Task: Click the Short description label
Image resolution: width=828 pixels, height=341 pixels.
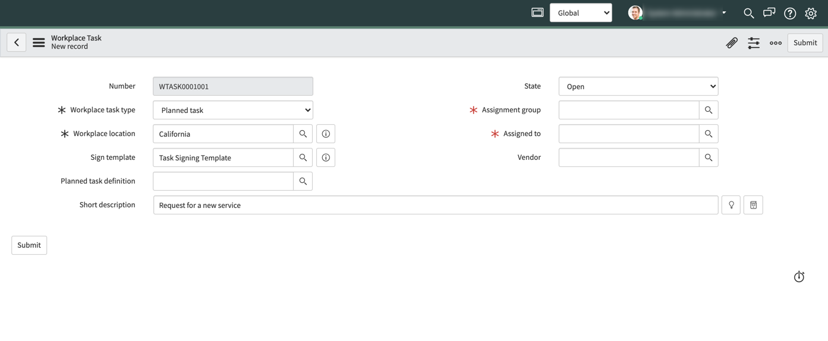Action: point(108,205)
